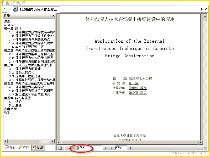Select 3.2 混凝土的劣化 entry
This screenshot has width=210, height=157.
22,72
